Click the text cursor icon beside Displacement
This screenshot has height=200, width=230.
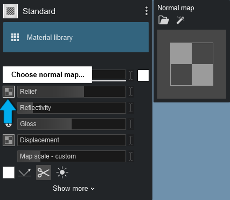coord(131,140)
